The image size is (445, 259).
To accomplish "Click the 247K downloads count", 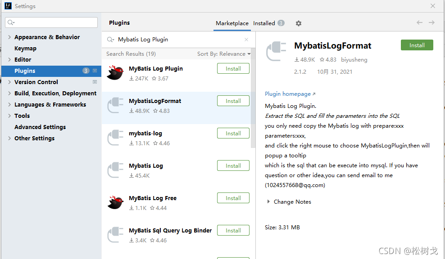I will tap(139, 79).
